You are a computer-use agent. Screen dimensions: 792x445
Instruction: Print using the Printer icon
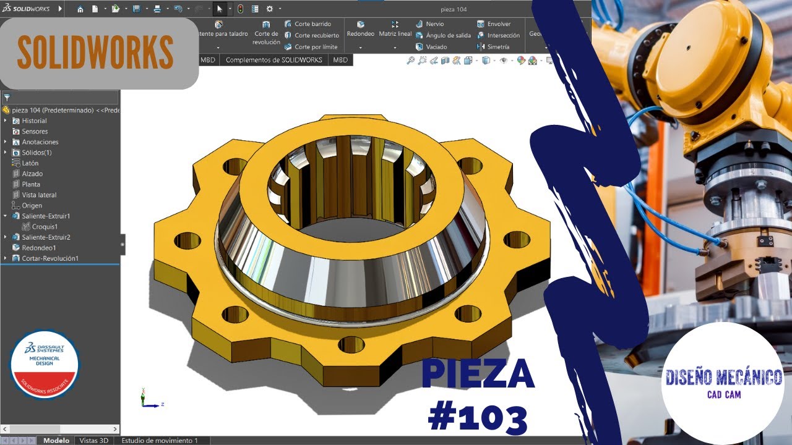157,9
